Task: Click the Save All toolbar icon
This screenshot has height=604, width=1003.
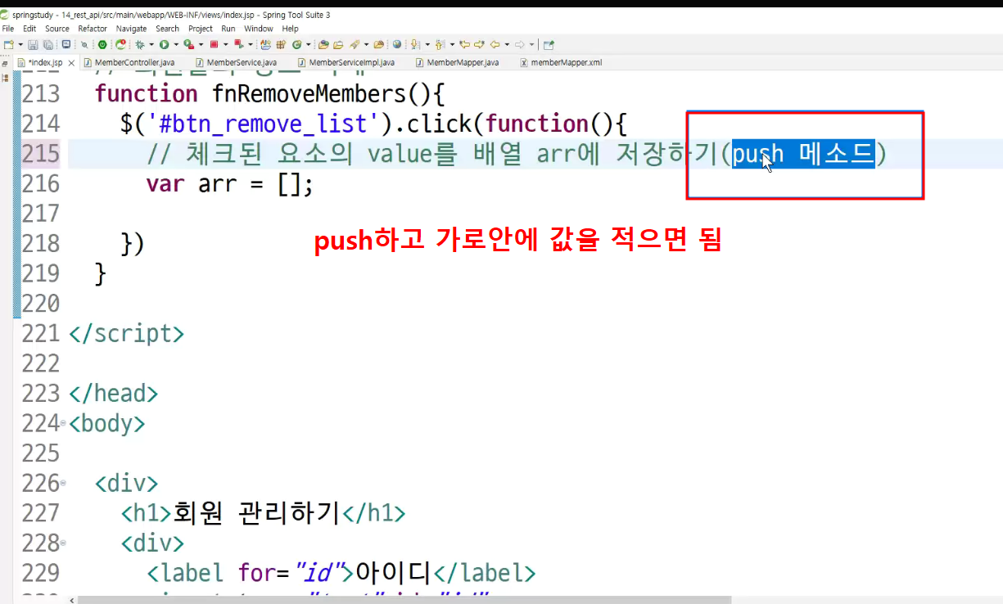Action: click(x=47, y=44)
